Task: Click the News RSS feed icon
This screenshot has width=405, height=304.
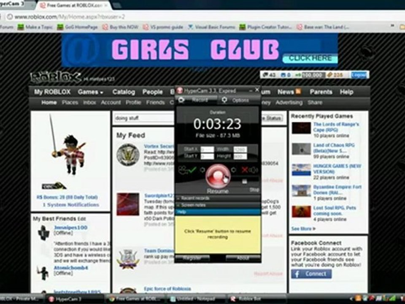Action: [298, 91]
